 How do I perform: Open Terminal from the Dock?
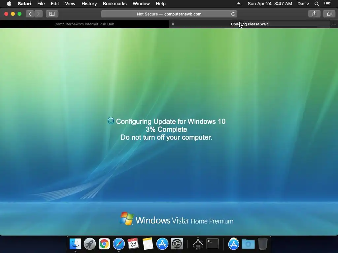[x=213, y=244]
